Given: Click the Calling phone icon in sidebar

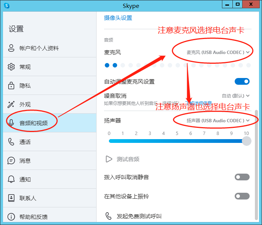Looking at the screenshot, I should [11, 142].
